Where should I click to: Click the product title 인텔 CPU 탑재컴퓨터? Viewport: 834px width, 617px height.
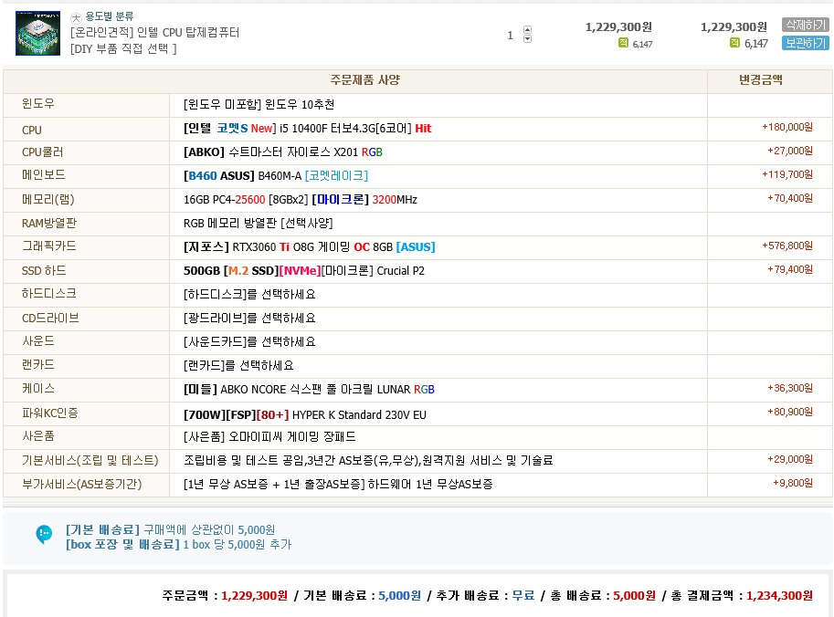[154, 33]
